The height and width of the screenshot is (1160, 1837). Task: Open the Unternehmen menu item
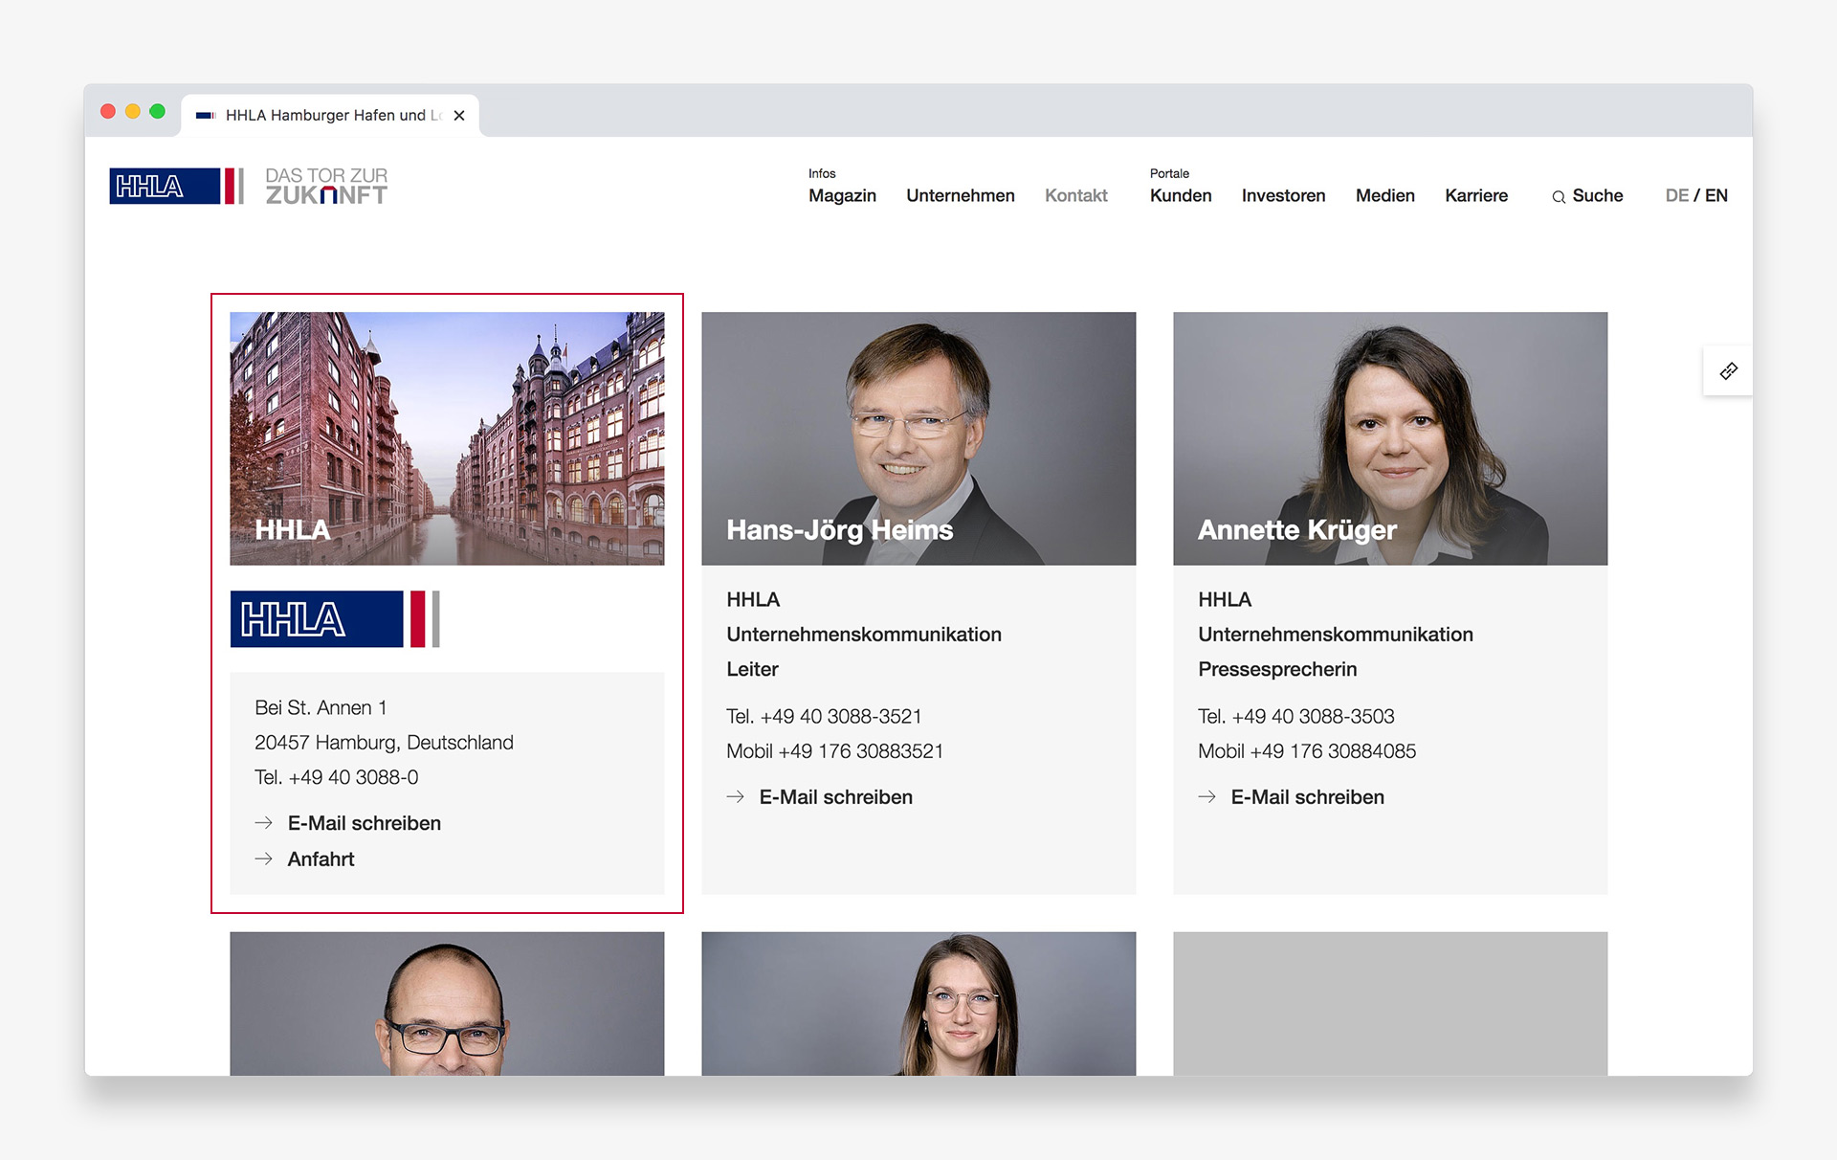coord(960,195)
